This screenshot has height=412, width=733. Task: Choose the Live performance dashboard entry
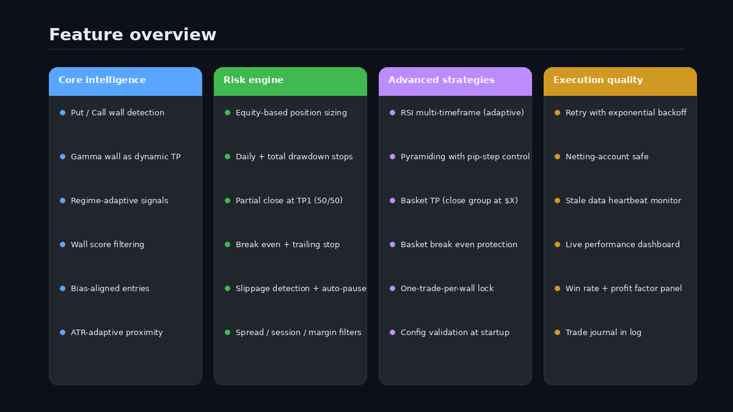pyautogui.click(x=622, y=245)
